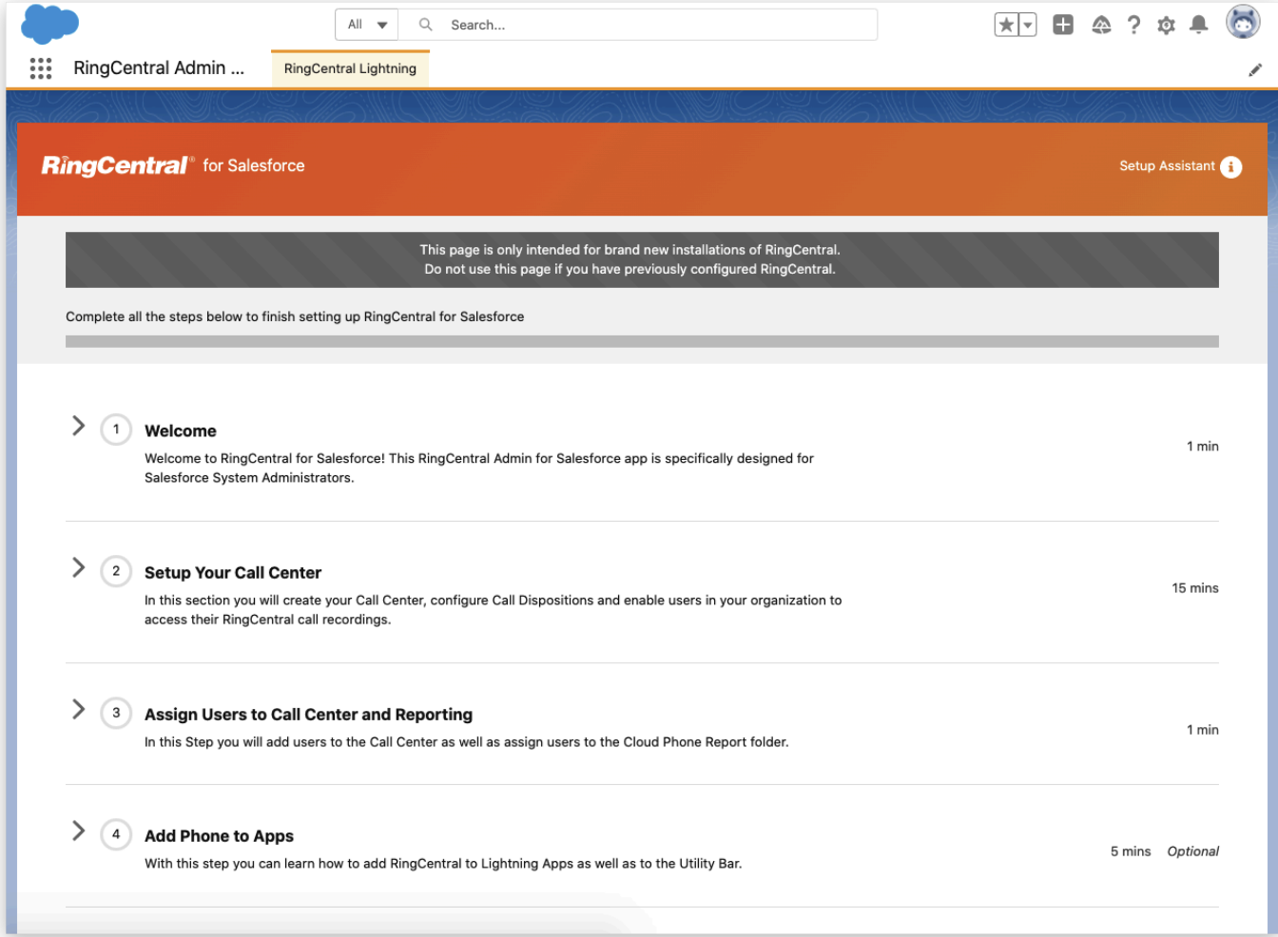Expand the Add Phone to Apps chevron

click(79, 831)
